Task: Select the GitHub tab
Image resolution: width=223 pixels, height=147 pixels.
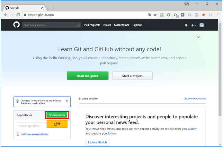Action: click(x=24, y=8)
